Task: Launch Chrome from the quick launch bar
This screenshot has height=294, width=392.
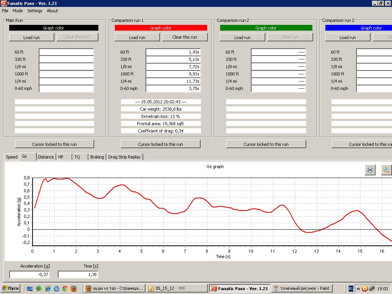Action: [65, 288]
